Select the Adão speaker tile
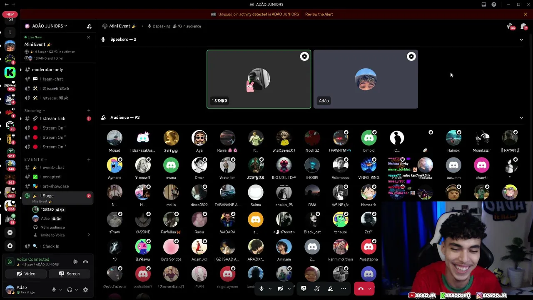533x300 pixels. (366, 79)
